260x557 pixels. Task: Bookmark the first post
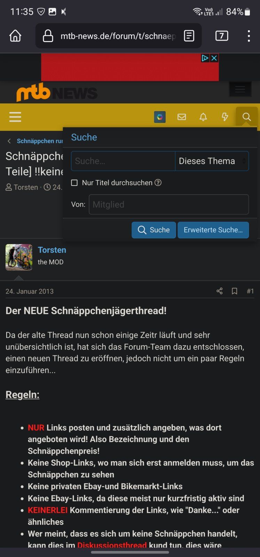pos(235,291)
